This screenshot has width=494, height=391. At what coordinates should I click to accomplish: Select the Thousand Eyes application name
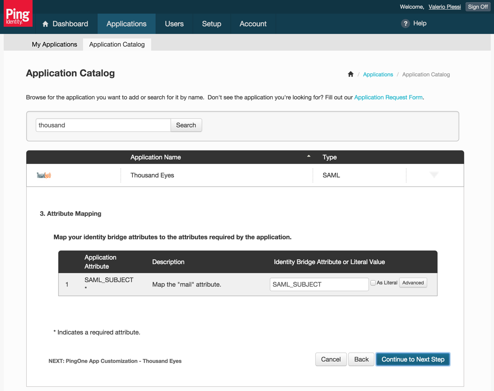click(152, 175)
